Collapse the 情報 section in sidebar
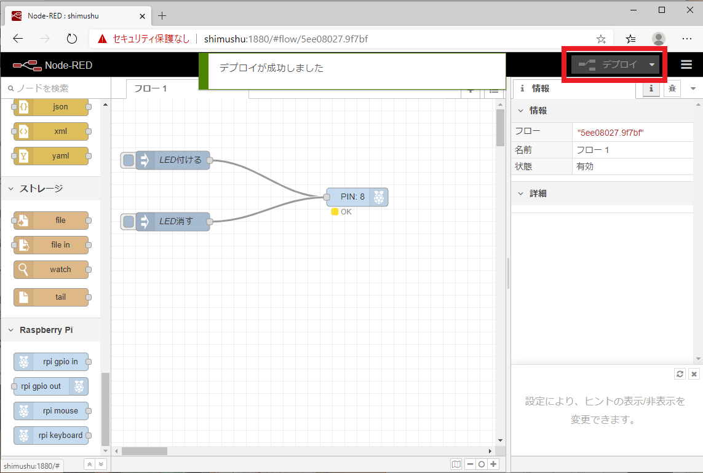The image size is (703, 473). click(x=602, y=111)
